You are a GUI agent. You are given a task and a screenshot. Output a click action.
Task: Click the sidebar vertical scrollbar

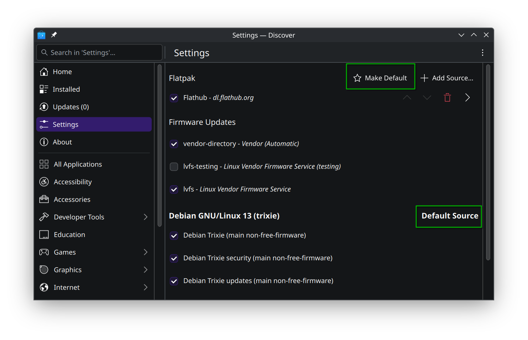159,146
